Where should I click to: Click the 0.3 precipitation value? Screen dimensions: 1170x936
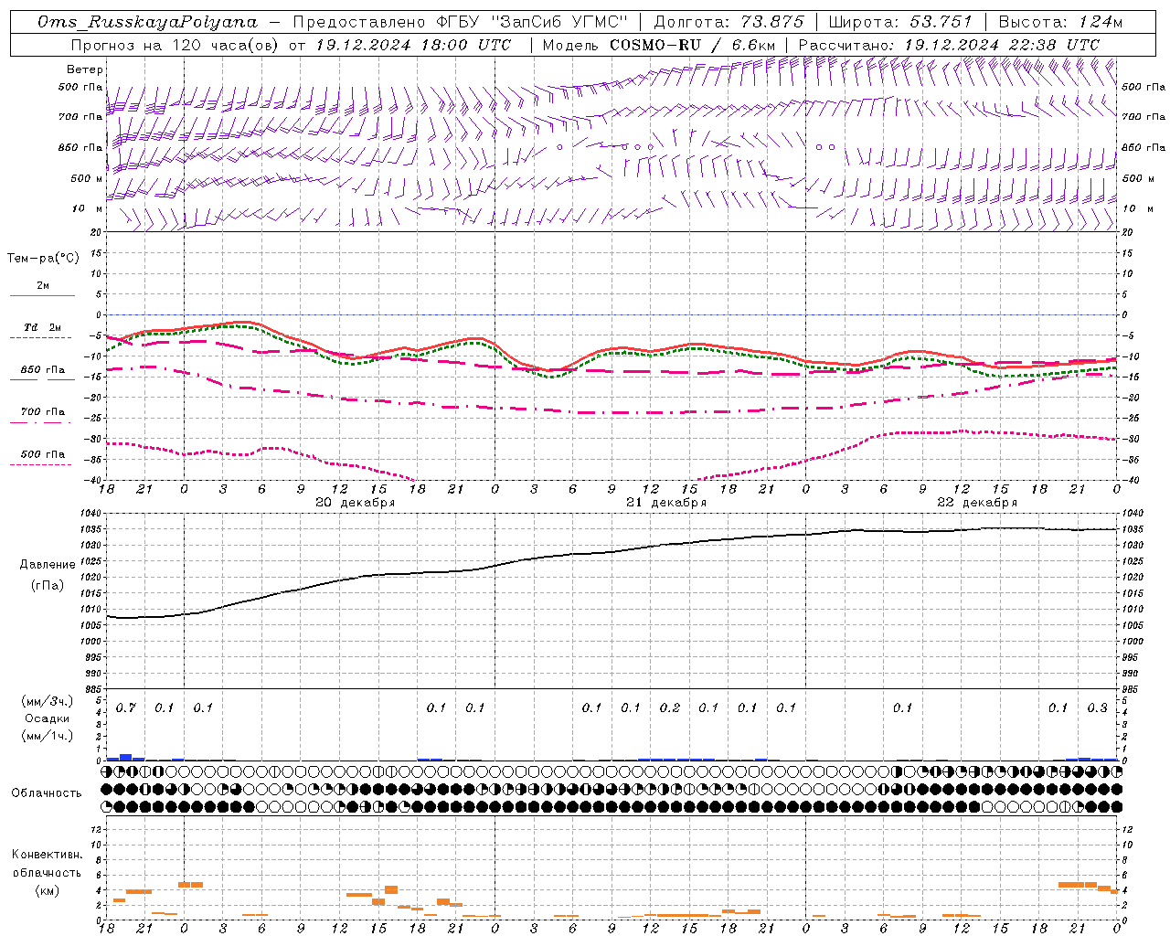[1097, 707]
